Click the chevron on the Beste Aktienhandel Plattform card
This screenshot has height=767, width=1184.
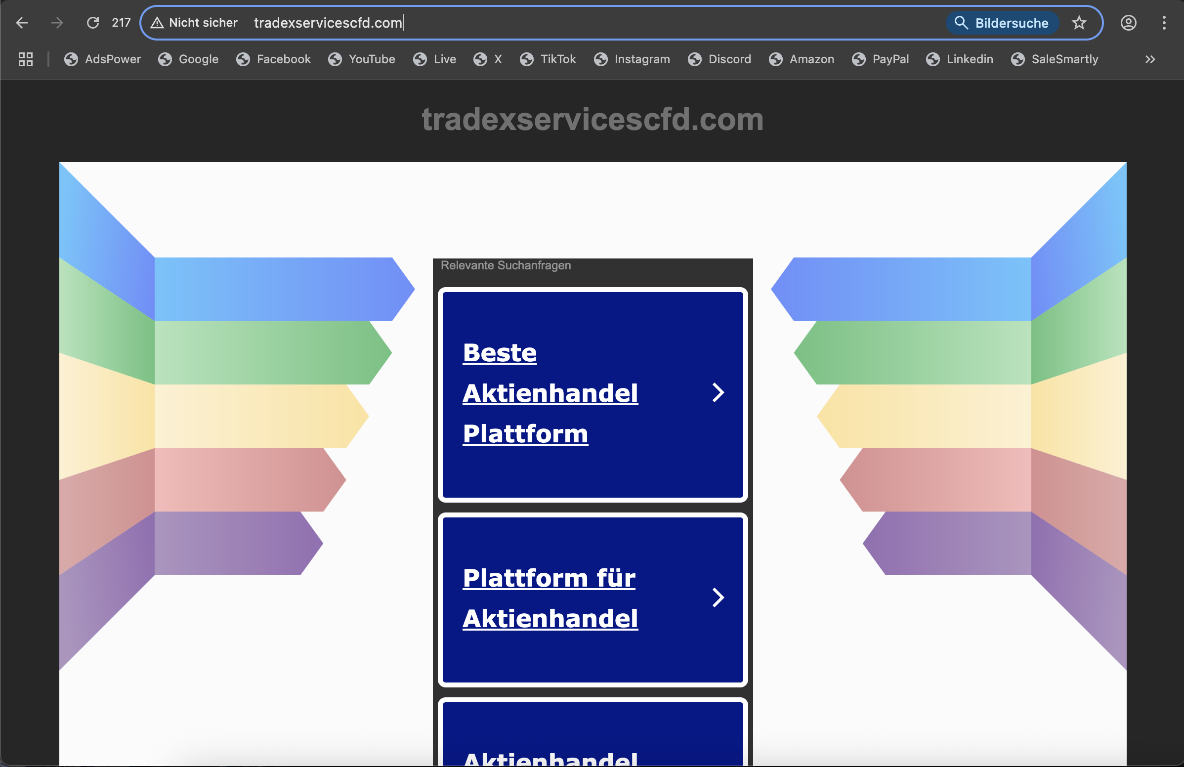[718, 392]
